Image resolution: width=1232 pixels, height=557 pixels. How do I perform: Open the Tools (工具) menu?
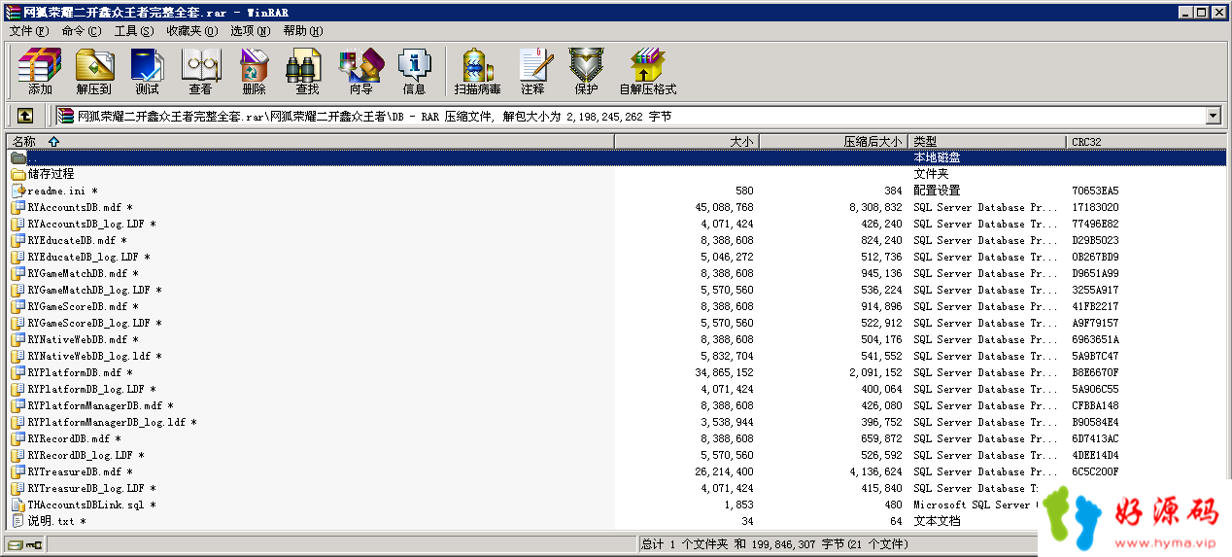pos(134,31)
